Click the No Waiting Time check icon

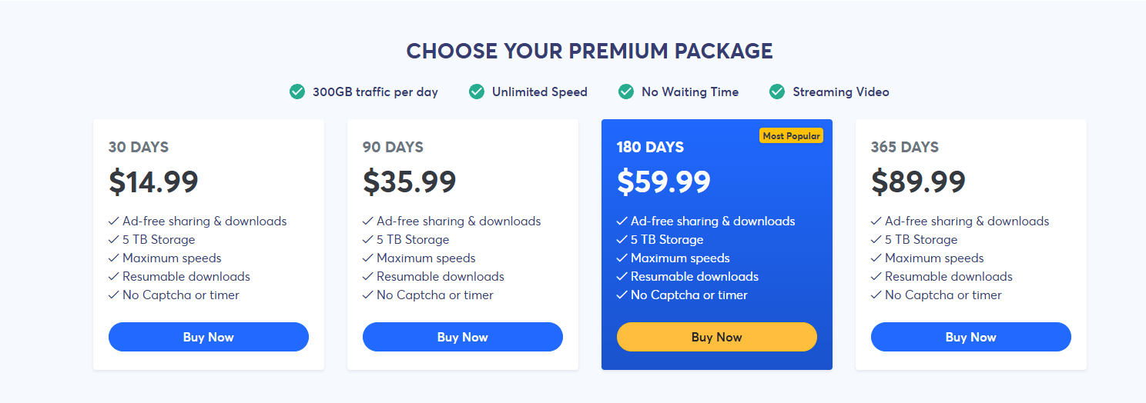coord(626,92)
